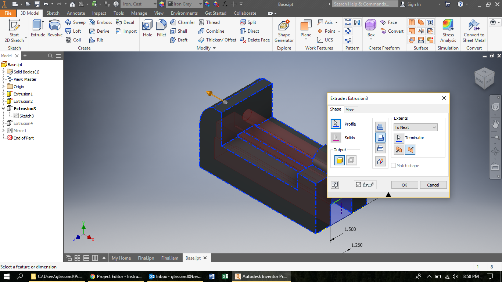Choose the Shell tool
The width and height of the screenshot is (502, 282).
tap(179, 31)
